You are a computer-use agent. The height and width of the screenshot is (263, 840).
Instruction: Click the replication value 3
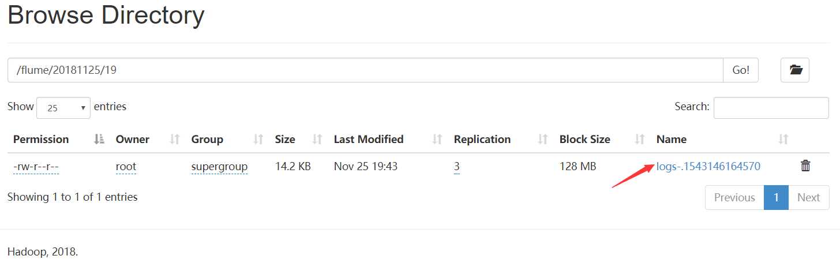pyautogui.click(x=457, y=167)
